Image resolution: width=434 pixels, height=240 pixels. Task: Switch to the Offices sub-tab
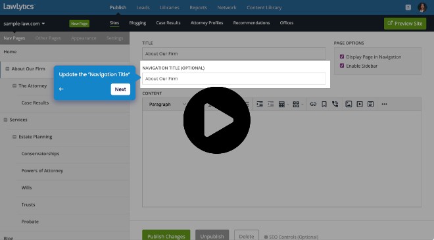click(x=287, y=23)
